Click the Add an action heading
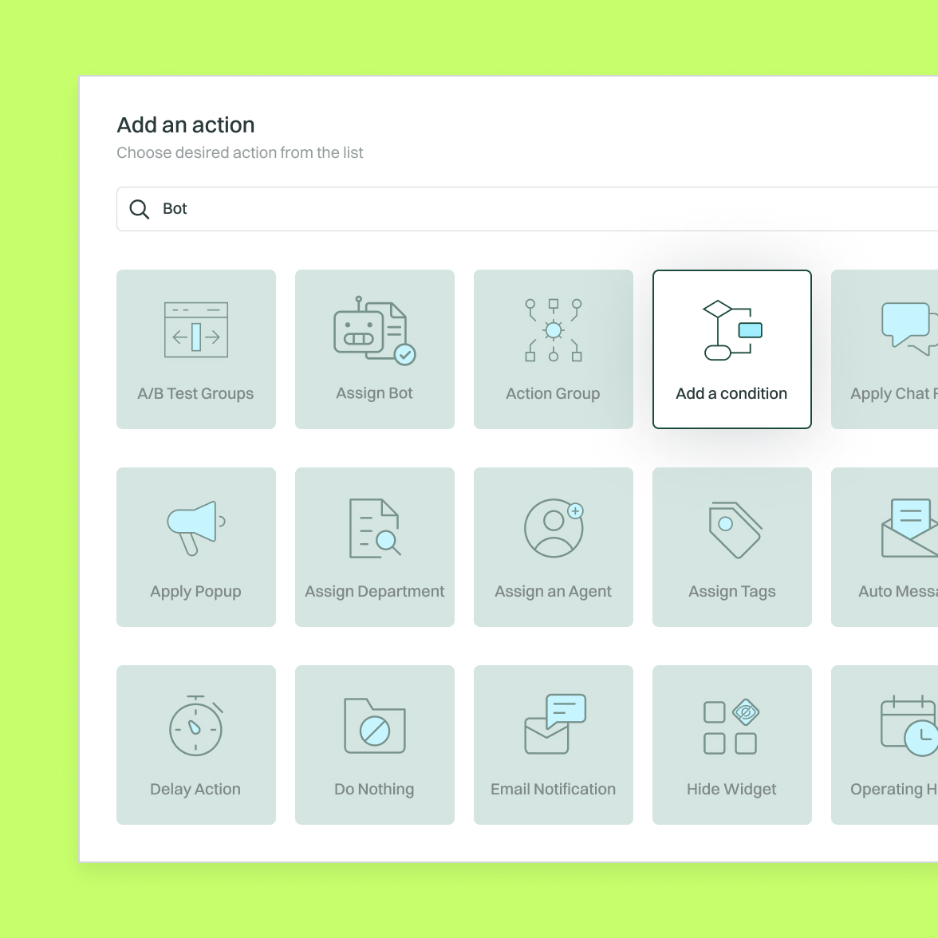The height and width of the screenshot is (938, 938). (185, 125)
